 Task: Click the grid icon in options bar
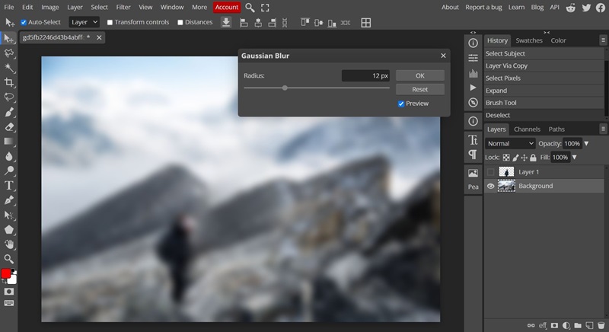point(366,23)
